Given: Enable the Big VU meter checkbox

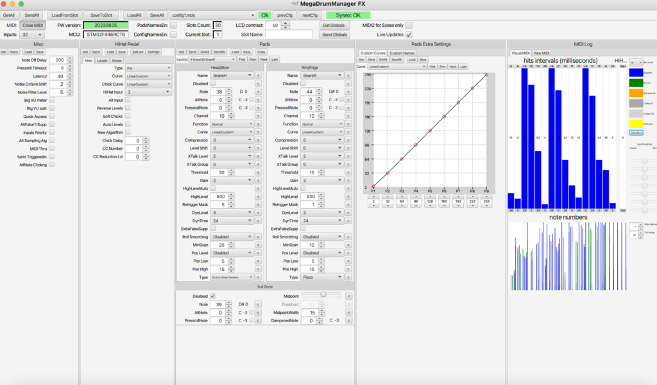Looking at the screenshot, I should 51,100.
